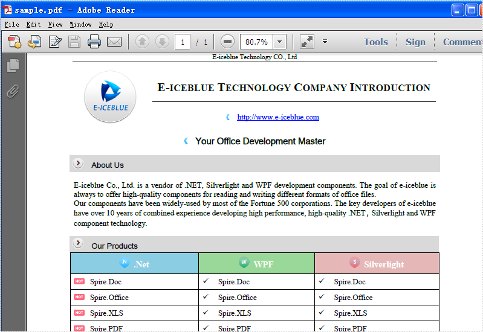Click the Print icon
Image resolution: width=483 pixels, height=332 pixels.
click(x=94, y=42)
